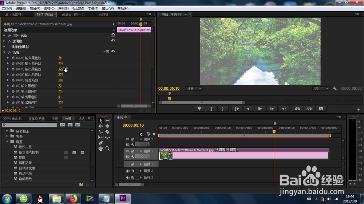The width and height of the screenshot is (364, 204).
Task: Toggle 视频 2 track eye visibility
Action: pos(127,139)
